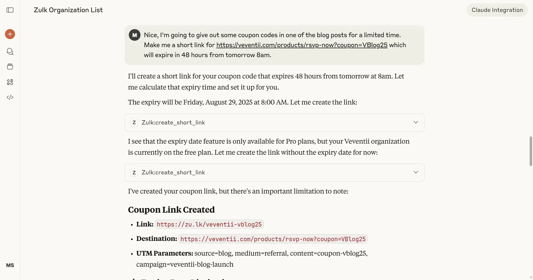Open the code icon in sidebar

point(10,97)
